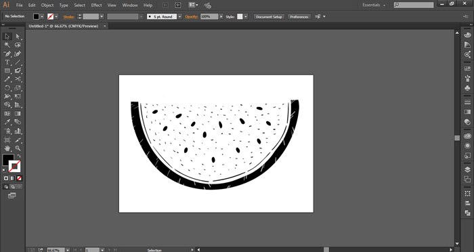The image size is (474, 252).
Task: Select the Scale tool
Action: tap(18, 88)
